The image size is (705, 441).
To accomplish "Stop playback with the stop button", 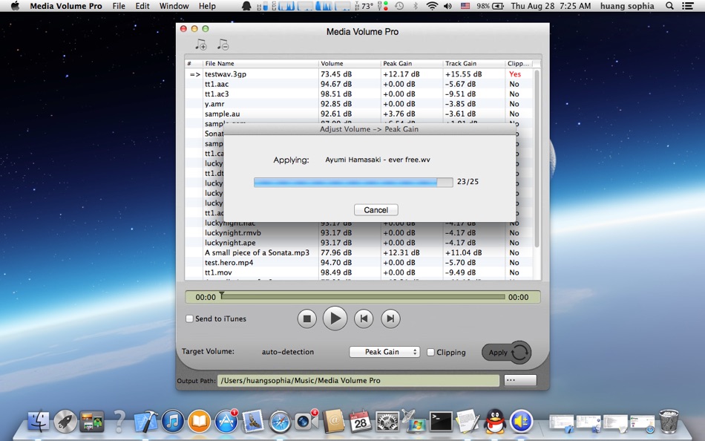I will (306, 318).
